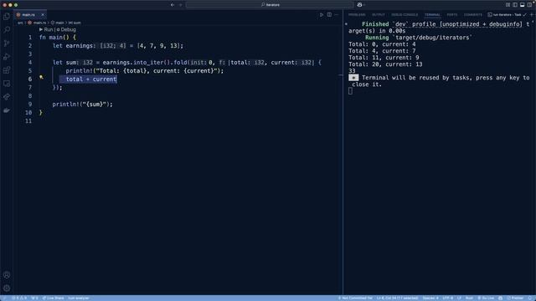536x301 pixels.
Task: Change indentation via 'Spaces: 4' status item
Action: [x=430, y=298]
